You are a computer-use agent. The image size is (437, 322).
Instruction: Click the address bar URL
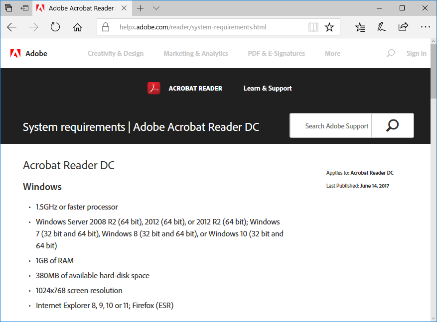click(x=193, y=27)
